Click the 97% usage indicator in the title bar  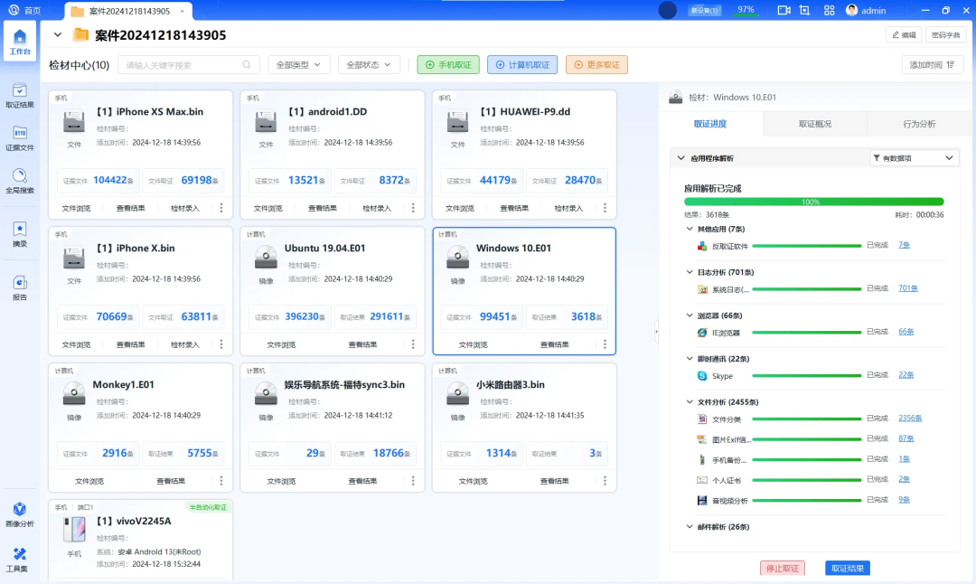pyautogui.click(x=746, y=10)
